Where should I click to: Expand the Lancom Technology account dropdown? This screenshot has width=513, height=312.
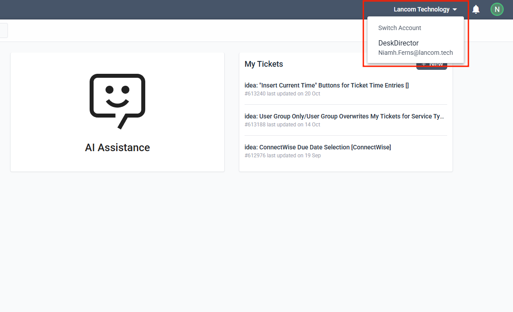coord(425,9)
